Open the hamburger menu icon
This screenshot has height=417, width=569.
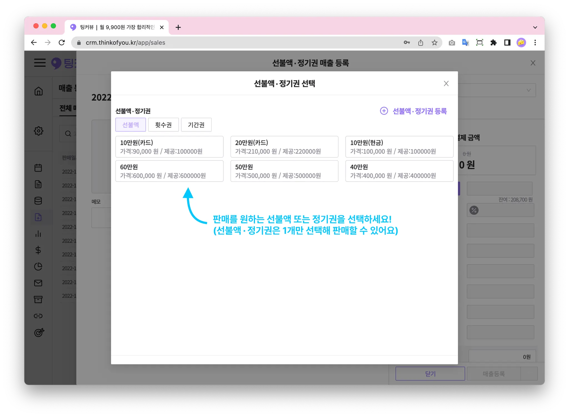coord(40,63)
